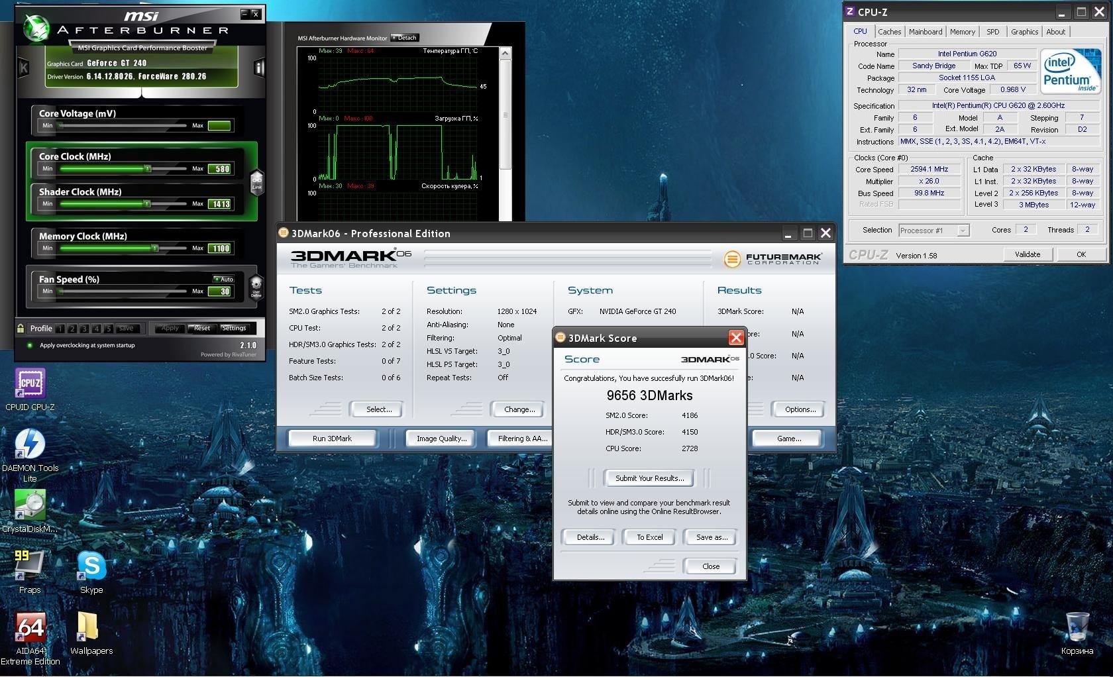Viewport: 1113px width, 677px height.
Task: Click the Change... button under Settings
Action: tap(519, 409)
